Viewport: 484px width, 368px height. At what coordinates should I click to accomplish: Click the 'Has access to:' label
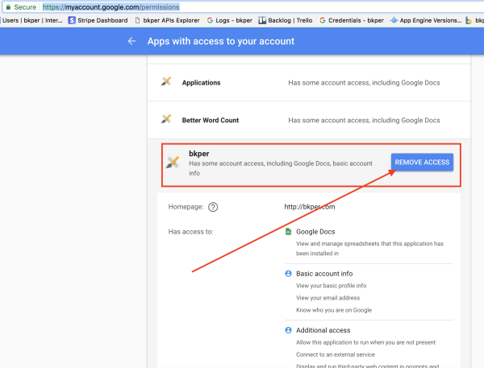click(190, 231)
